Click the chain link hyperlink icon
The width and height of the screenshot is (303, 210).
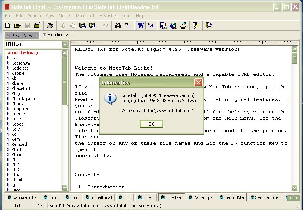pyautogui.click(x=183, y=25)
